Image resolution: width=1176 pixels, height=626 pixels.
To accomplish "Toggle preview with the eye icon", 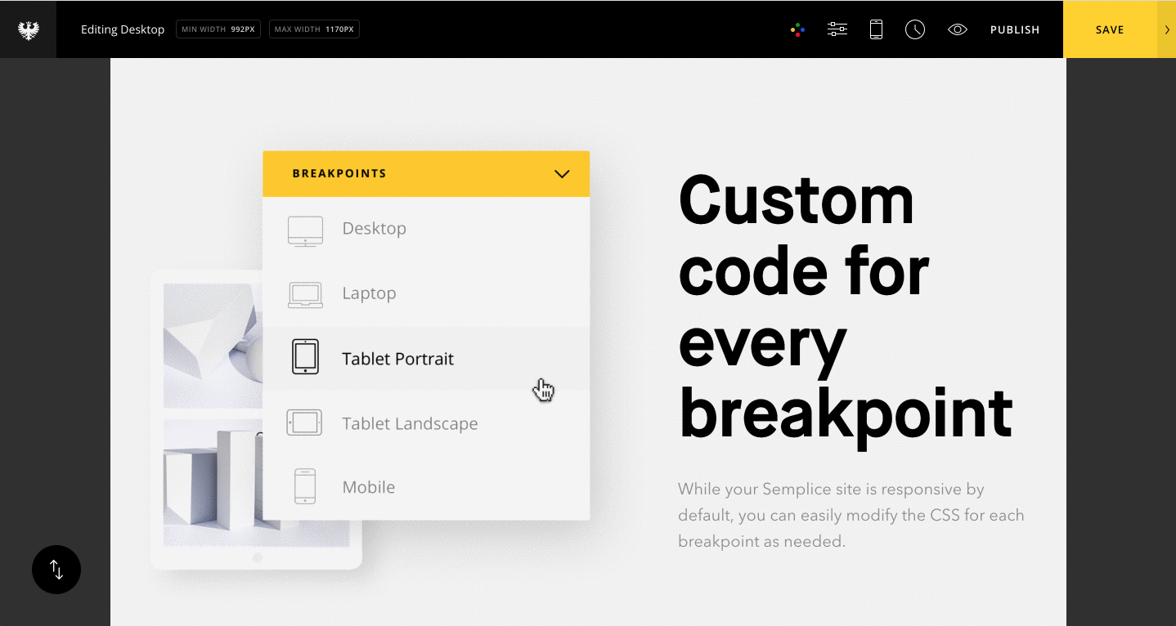I will pyautogui.click(x=957, y=29).
